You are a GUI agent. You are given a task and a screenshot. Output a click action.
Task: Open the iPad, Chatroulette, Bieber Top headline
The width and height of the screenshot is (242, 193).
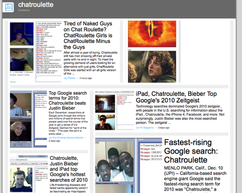click(176, 97)
